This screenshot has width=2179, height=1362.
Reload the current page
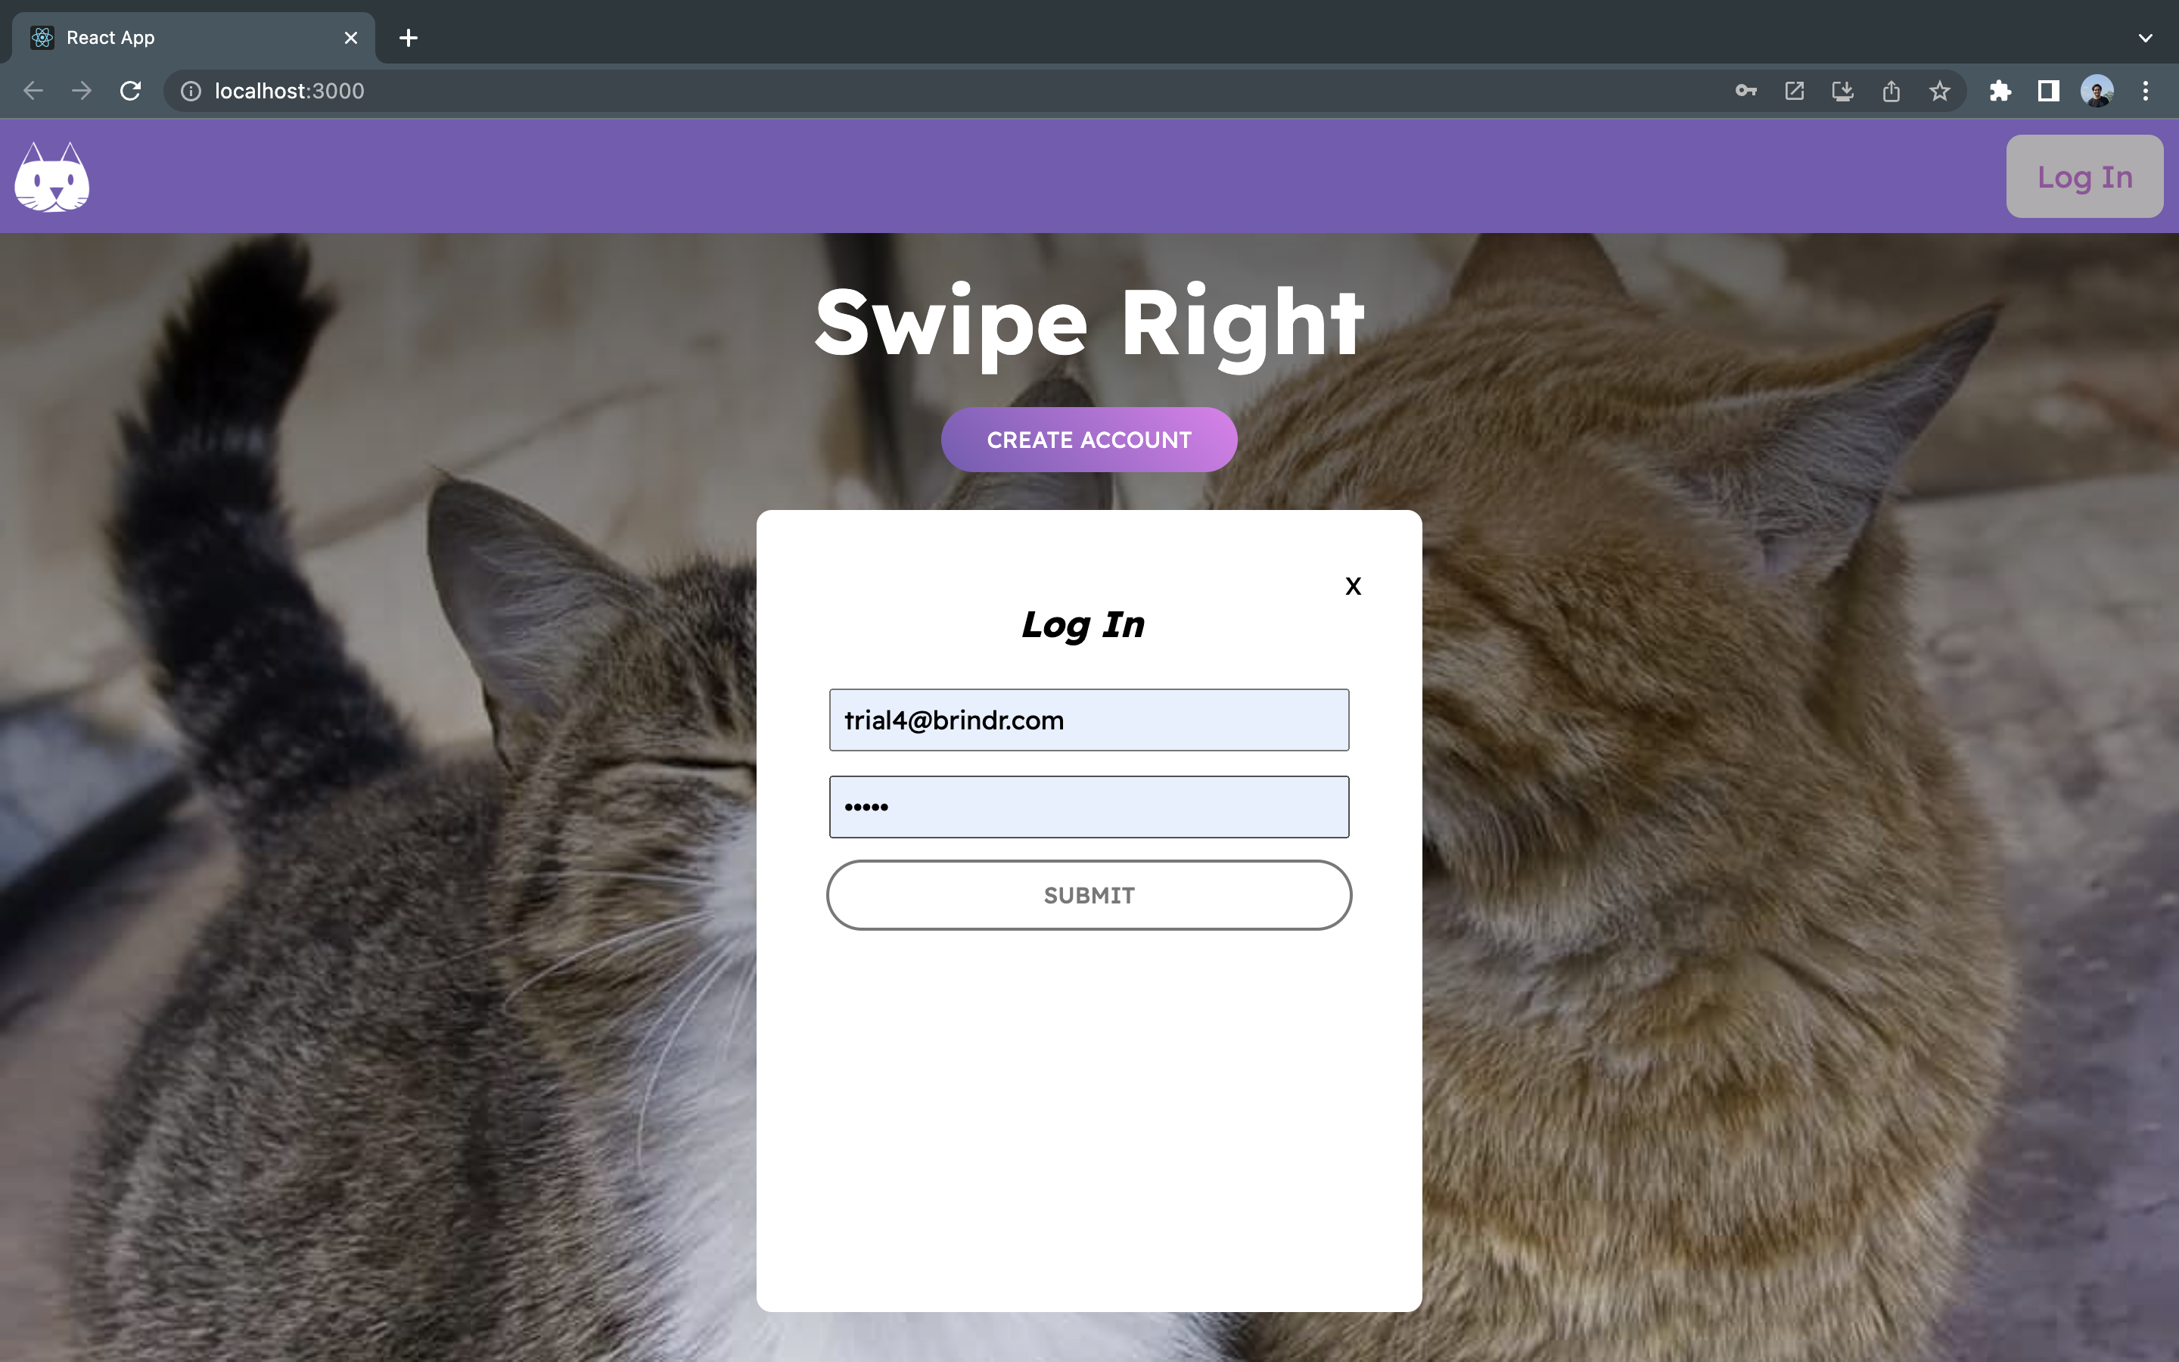[131, 91]
